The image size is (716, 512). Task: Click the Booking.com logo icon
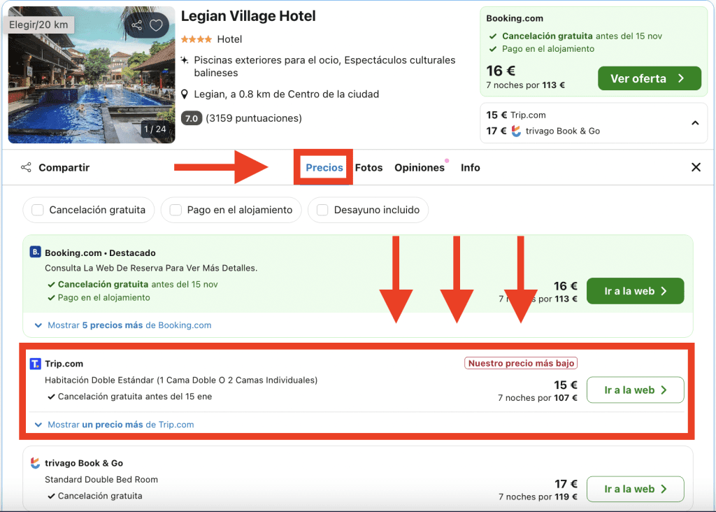(x=36, y=253)
